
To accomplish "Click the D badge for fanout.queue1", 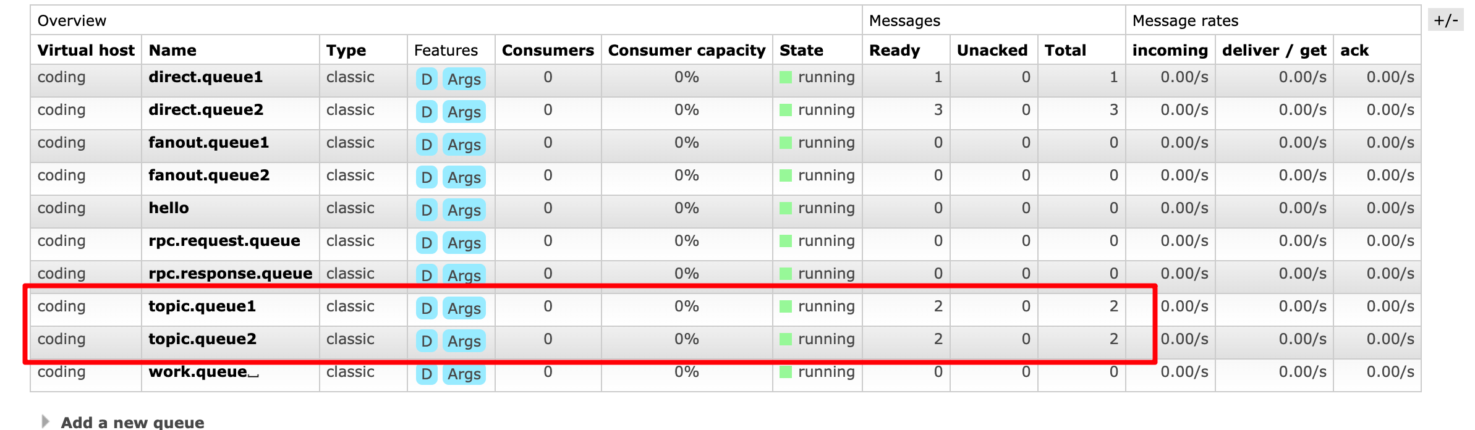I will [x=427, y=145].
